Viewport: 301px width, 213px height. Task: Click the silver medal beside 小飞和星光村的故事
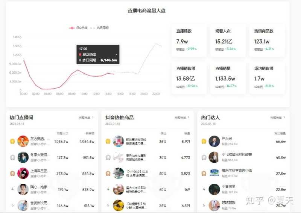point(204,157)
